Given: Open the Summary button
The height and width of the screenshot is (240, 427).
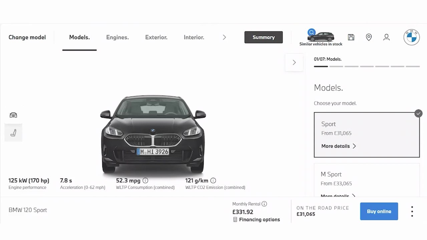Looking at the screenshot, I should point(264,37).
